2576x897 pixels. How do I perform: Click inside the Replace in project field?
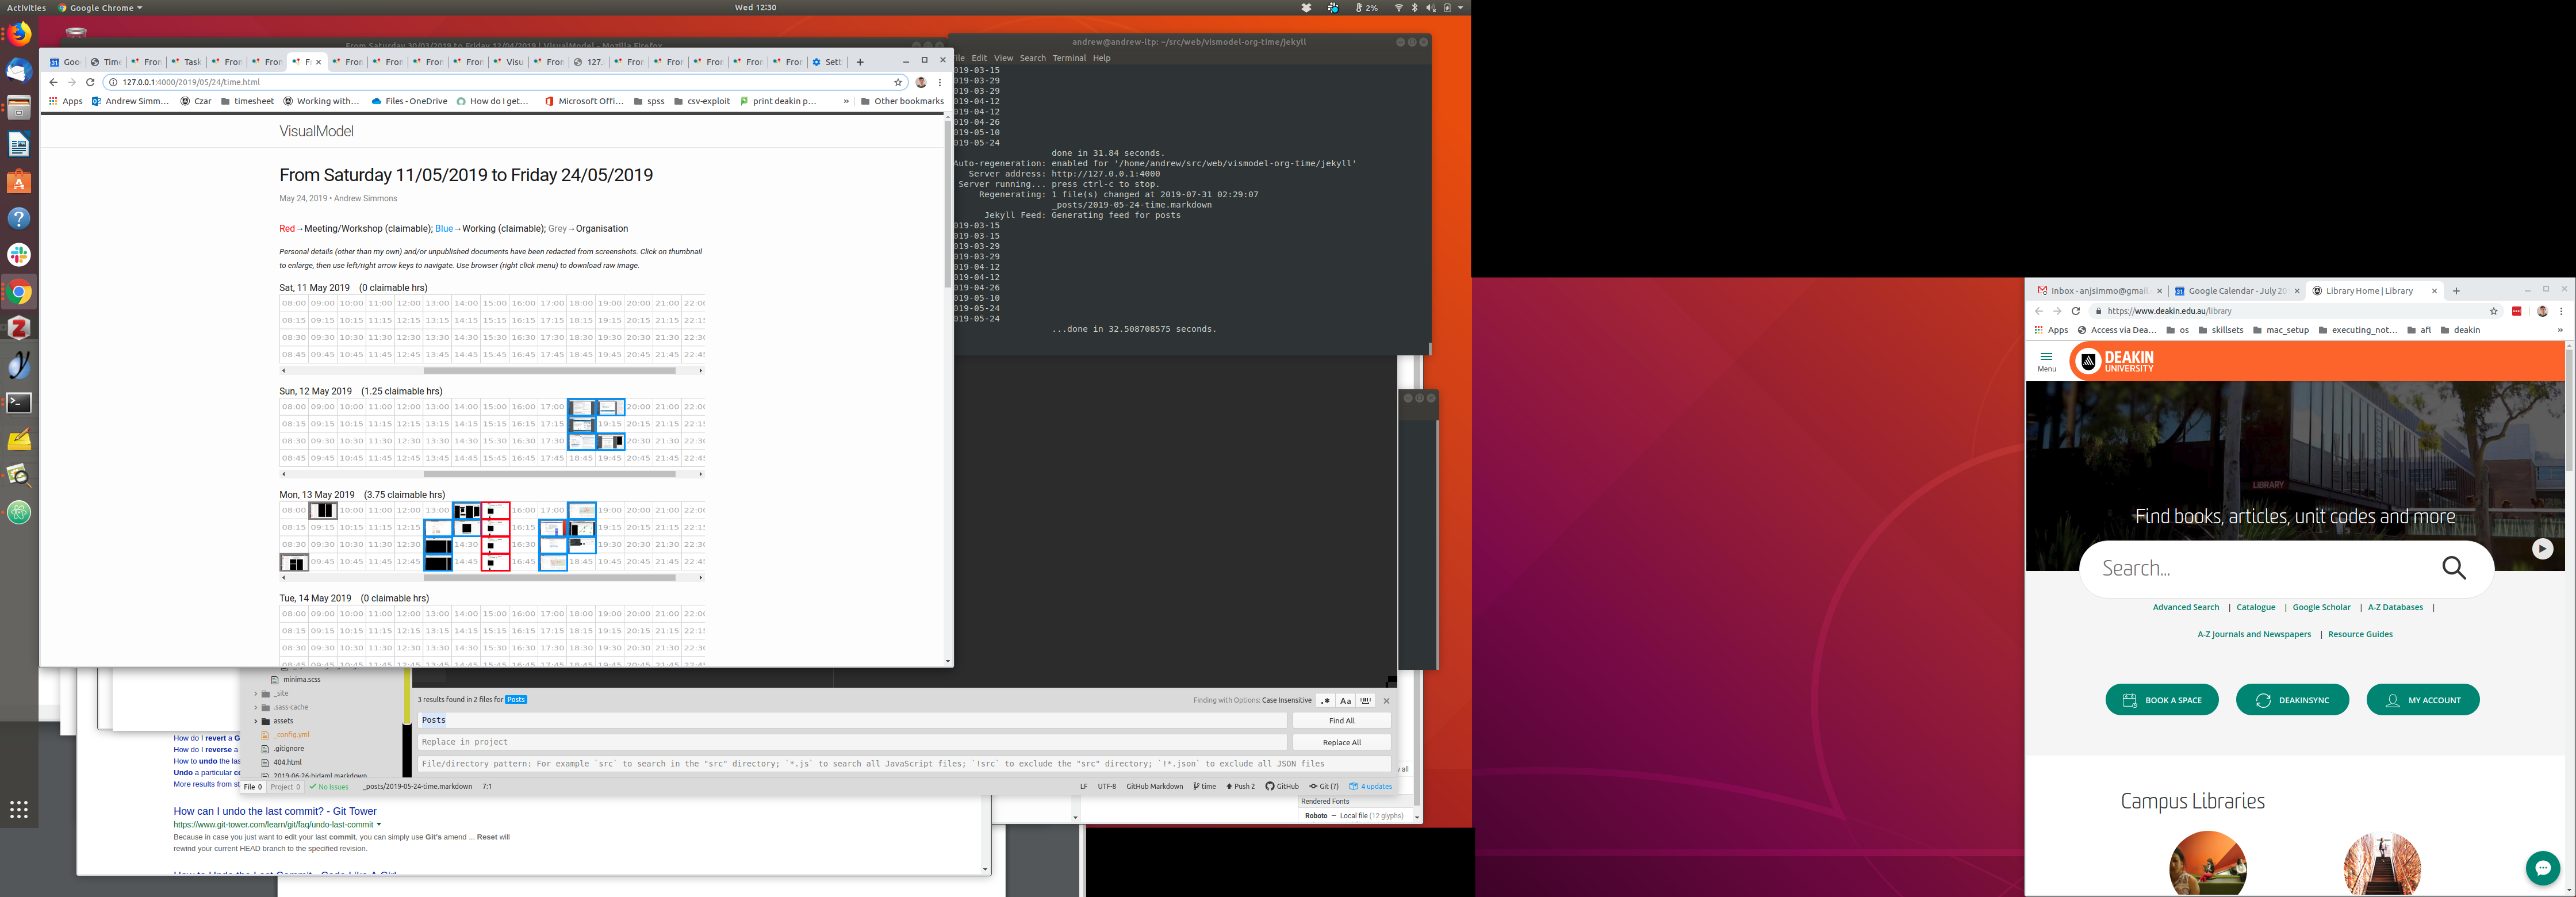coord(850,742)
